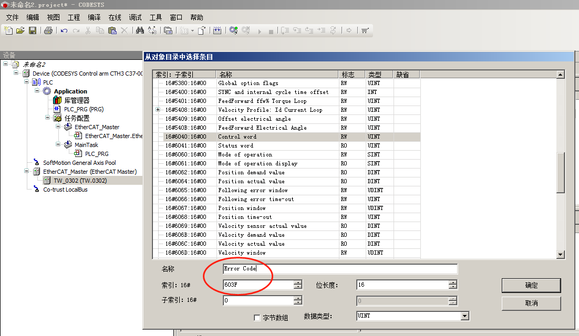Increase the 子索引 value with up arrow
The height and width of the screenshot is (336, 579).
(298, 298)
